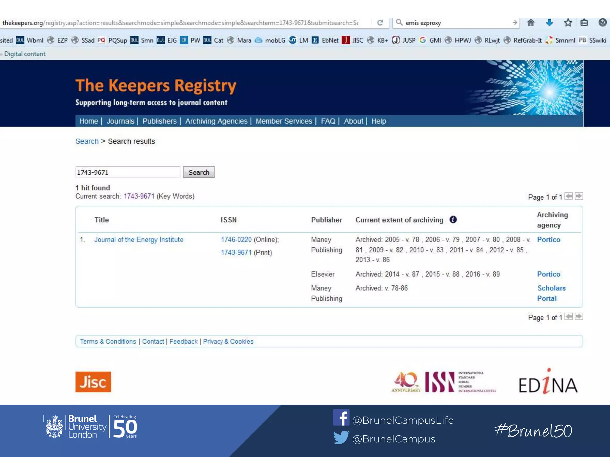Image resolution: width=610 pixels, height=457 pixels.
Task: Open the bookmarks list icon
Action: (584, 23)
